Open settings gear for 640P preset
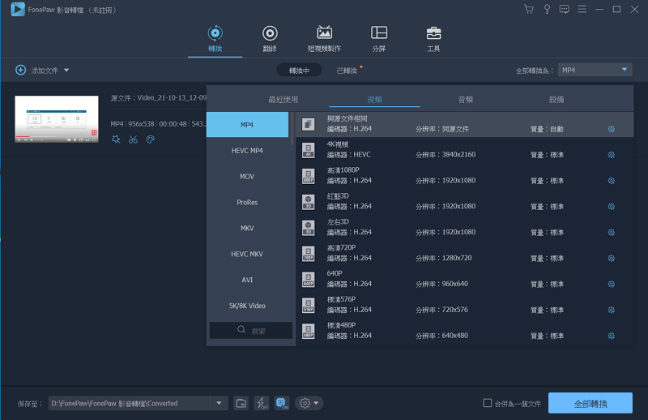The height and width of the screenshot is (420, 648). (612, 285)
